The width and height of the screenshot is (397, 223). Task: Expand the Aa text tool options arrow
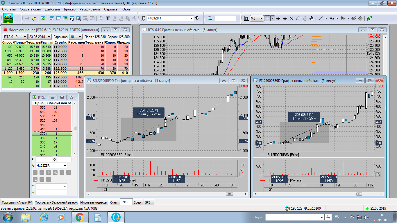(337, 18)
